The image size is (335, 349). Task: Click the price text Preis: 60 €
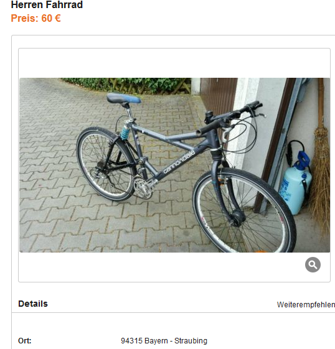[35, 18]
